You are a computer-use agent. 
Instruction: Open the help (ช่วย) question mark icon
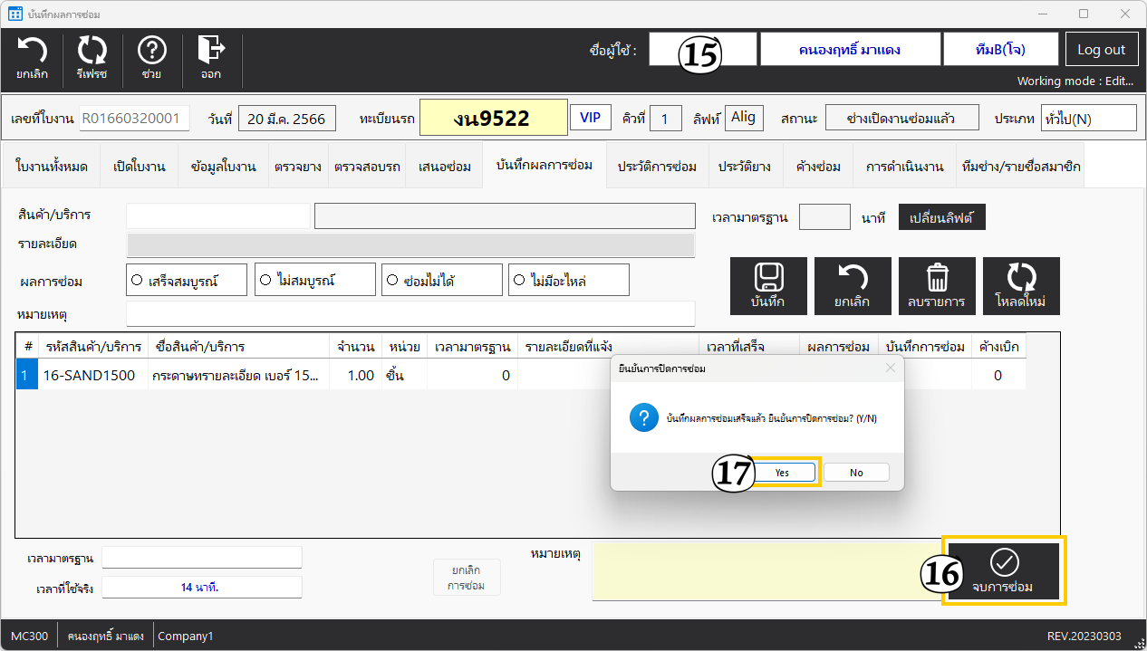pyautogui.click(x=151, y=59)
